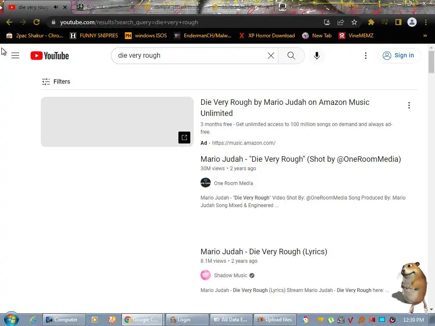Start voice search with the microphone
This screenshot has width=435, height=326.
(x=317, y=56)
